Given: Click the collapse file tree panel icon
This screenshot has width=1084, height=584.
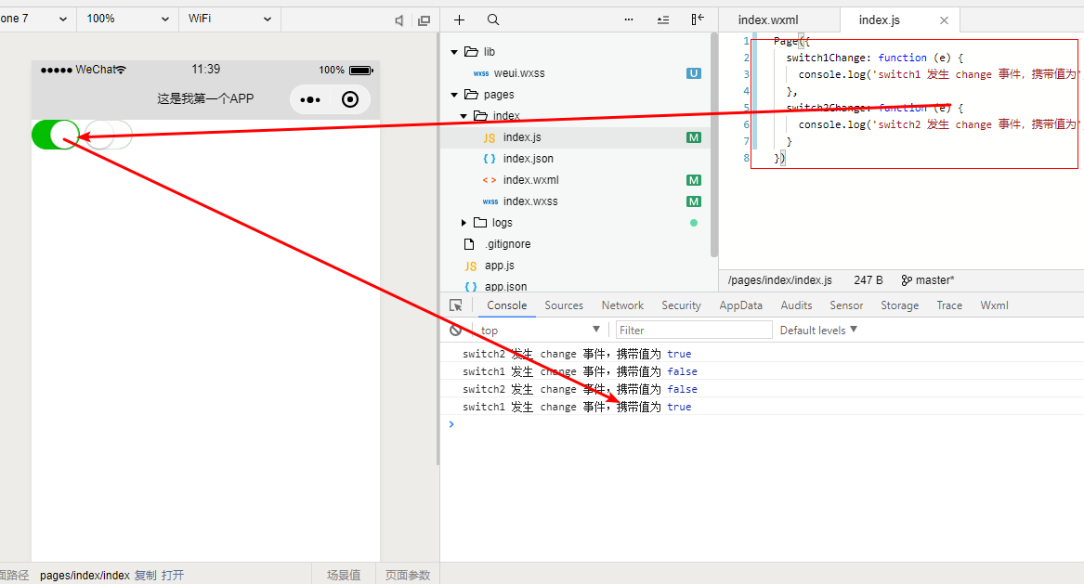Looking at the screenshot, I should click(698, 19).
